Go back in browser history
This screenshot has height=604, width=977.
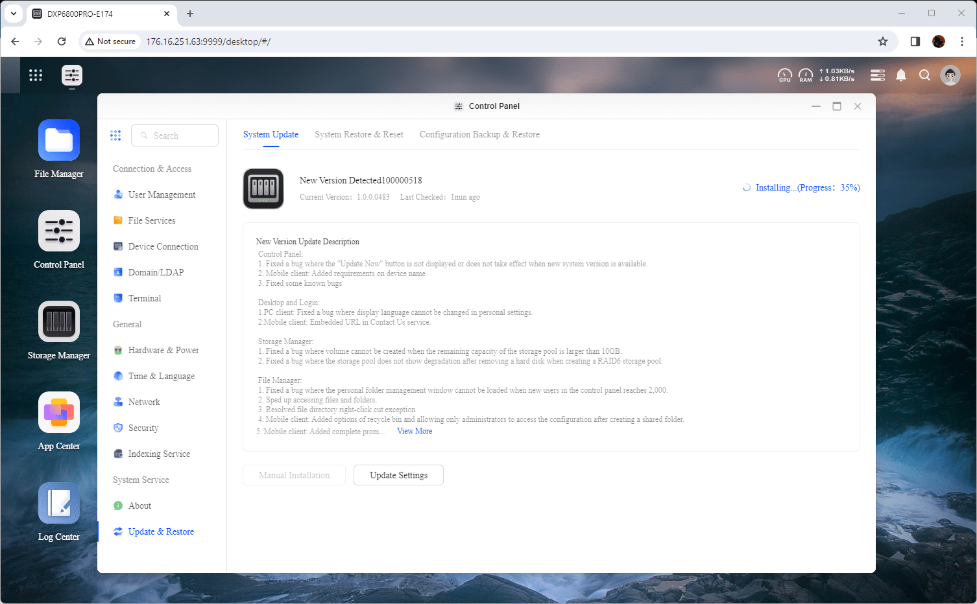(x=15, y=41)
